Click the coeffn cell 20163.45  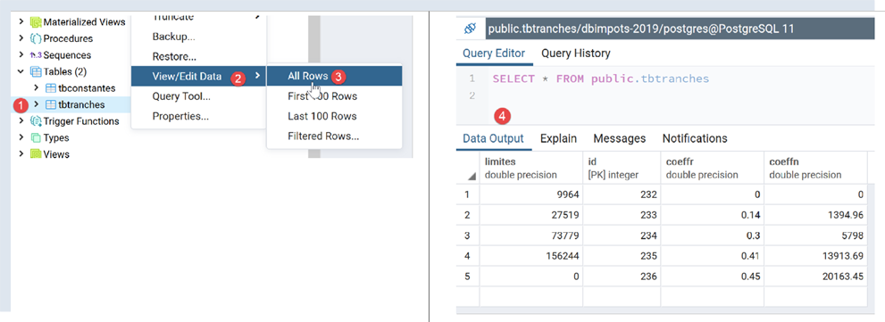click(815, 277)
